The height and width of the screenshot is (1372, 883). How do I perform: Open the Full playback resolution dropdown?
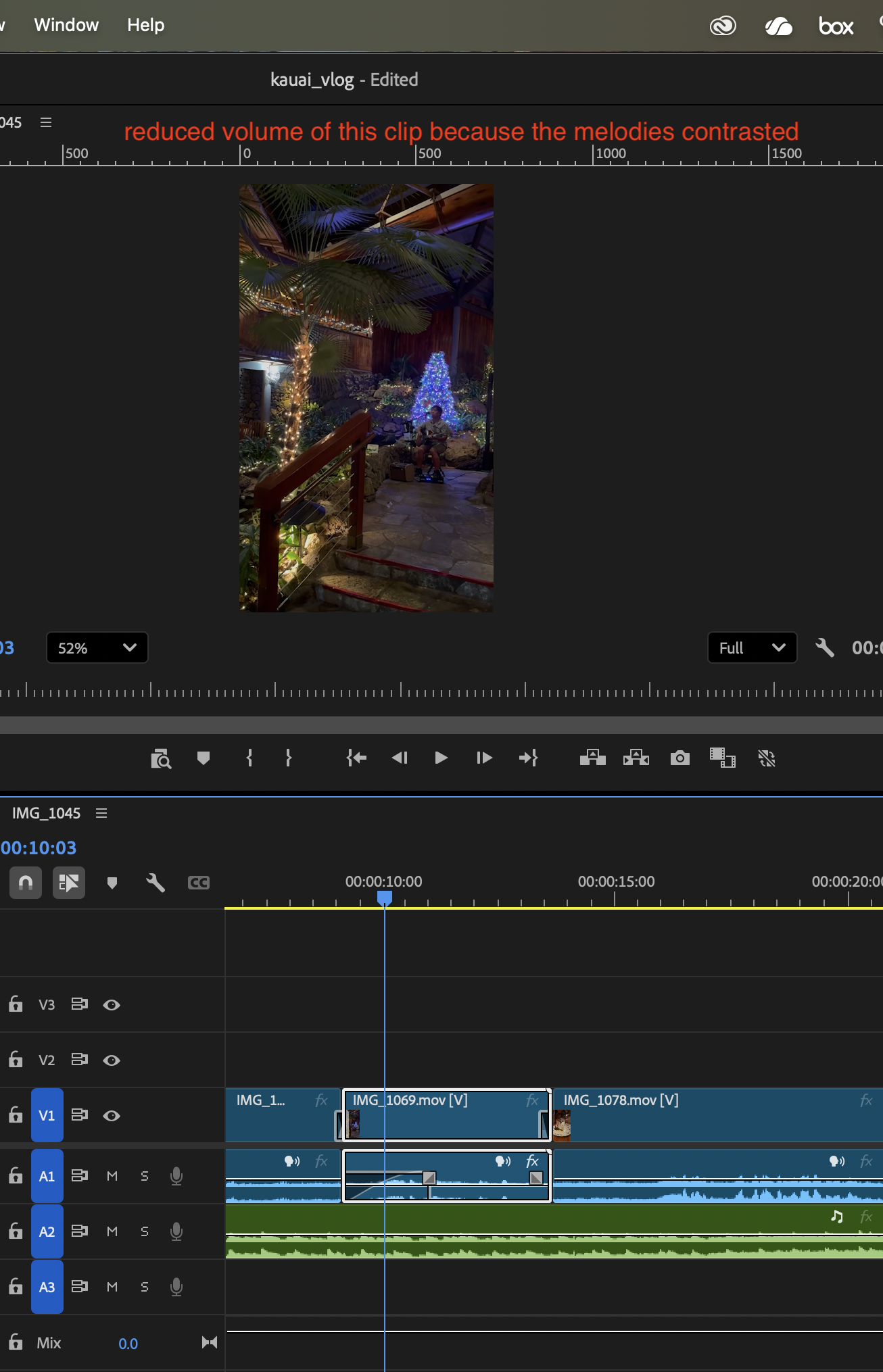752,648
